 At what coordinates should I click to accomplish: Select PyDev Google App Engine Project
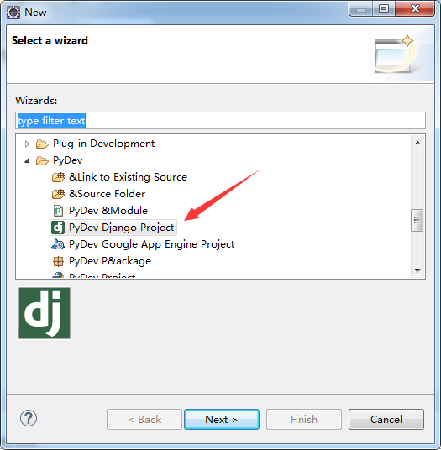[151, 244]
